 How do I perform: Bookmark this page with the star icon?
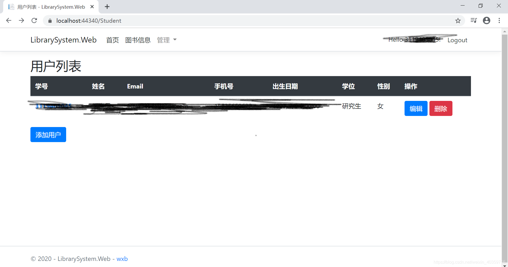pos(458,21)
